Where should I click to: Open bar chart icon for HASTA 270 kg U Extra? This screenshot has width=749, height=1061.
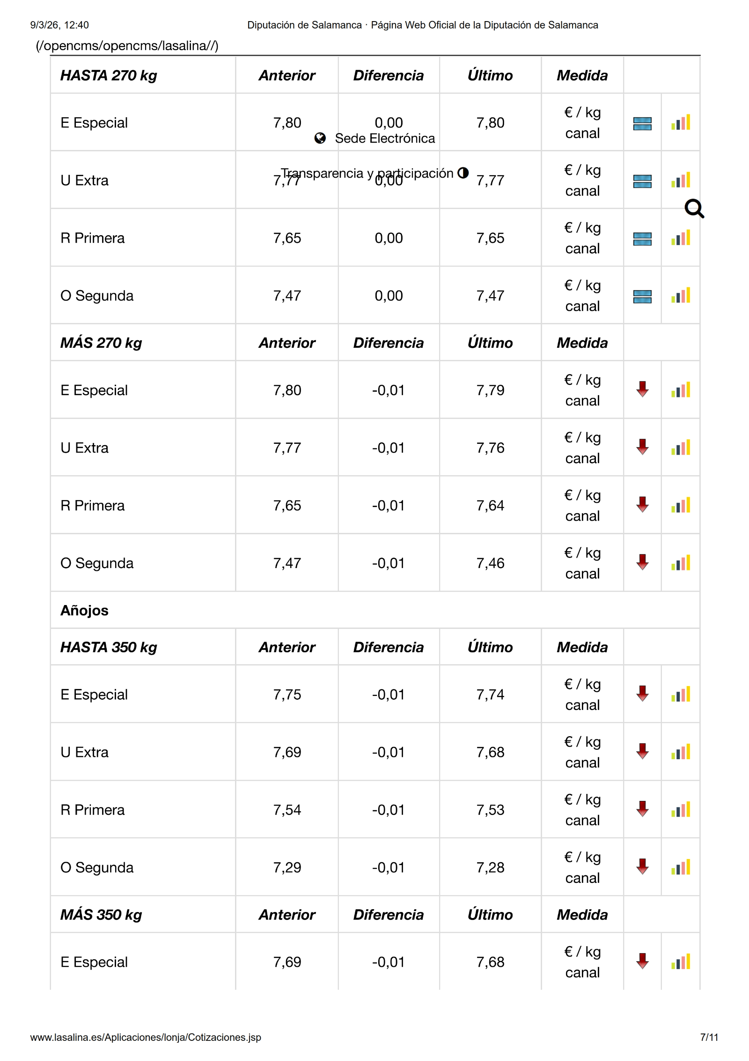[x=681, y=180]
